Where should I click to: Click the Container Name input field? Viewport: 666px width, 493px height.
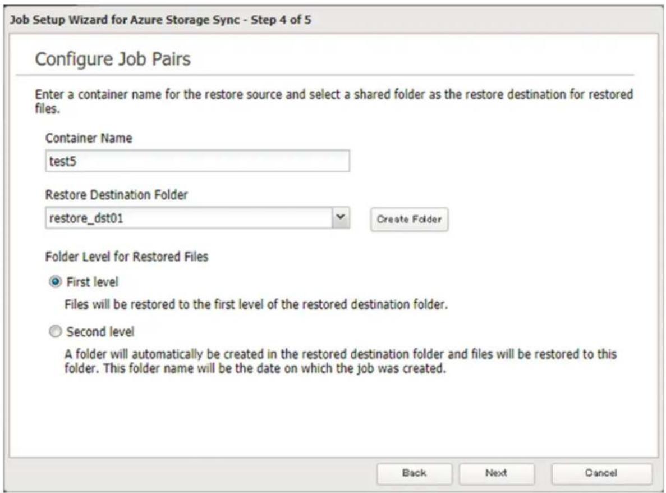[197, 161]
